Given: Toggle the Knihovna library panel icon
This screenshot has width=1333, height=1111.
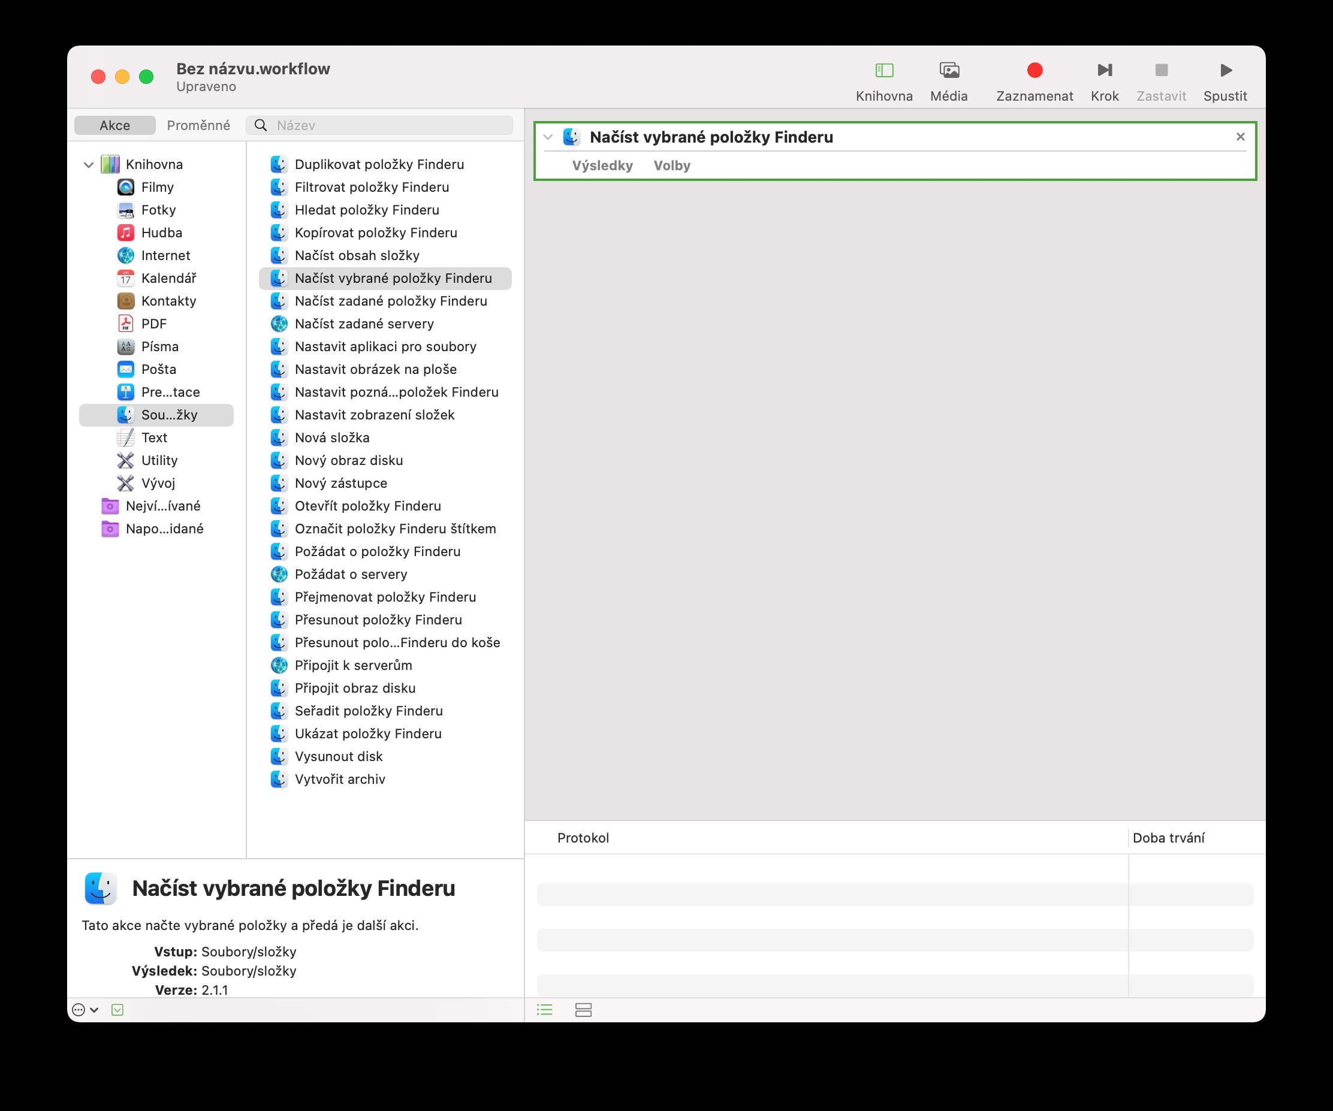Looking at the screenshot, I should (883, 71).
